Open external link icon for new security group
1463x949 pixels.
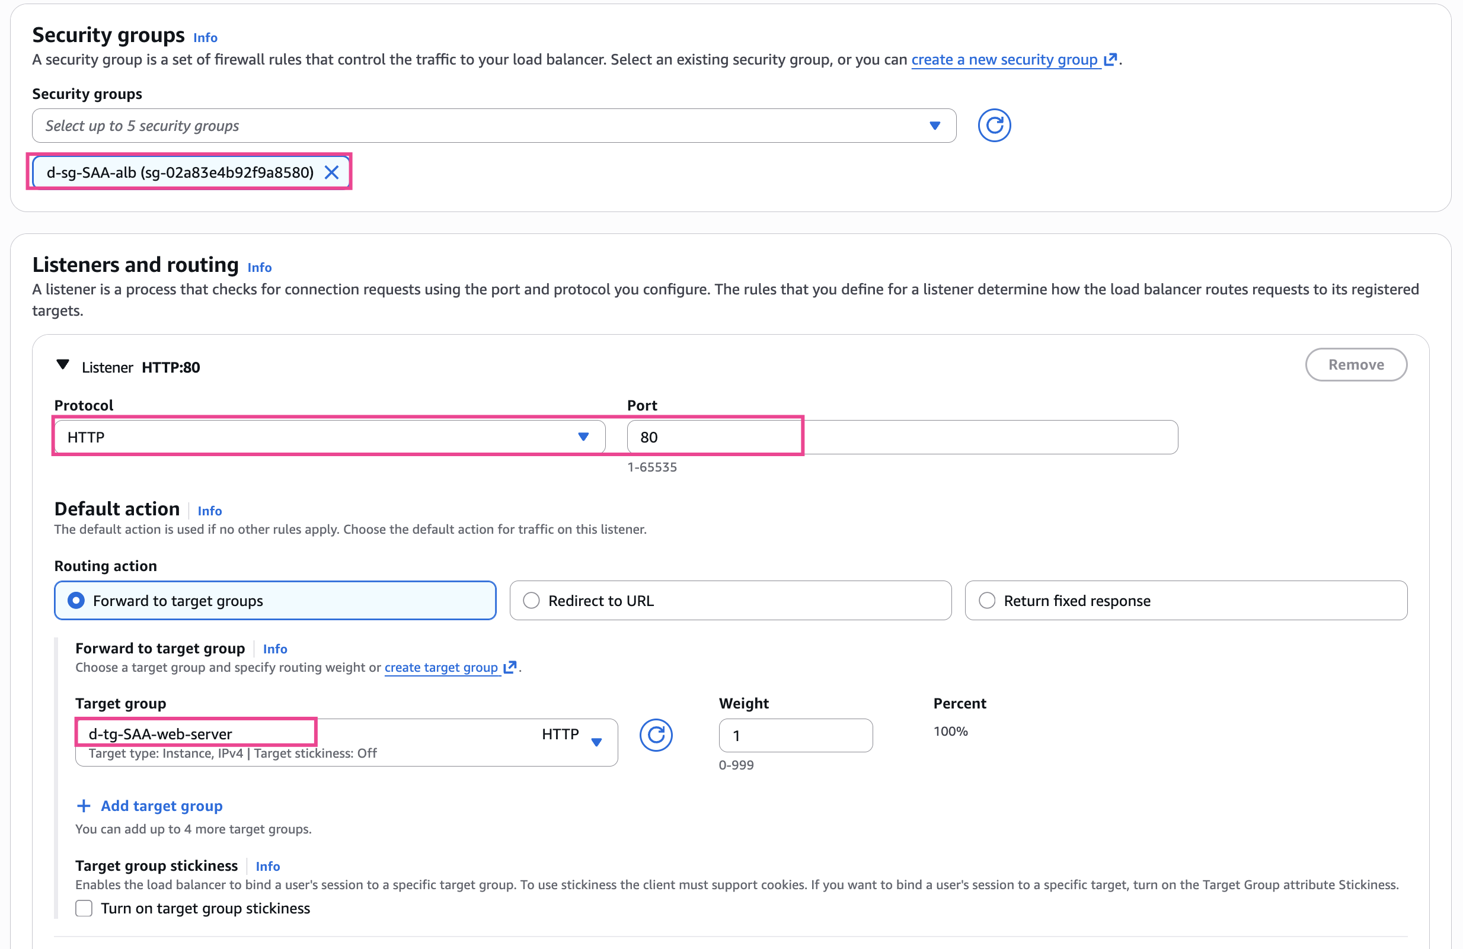1110,60
